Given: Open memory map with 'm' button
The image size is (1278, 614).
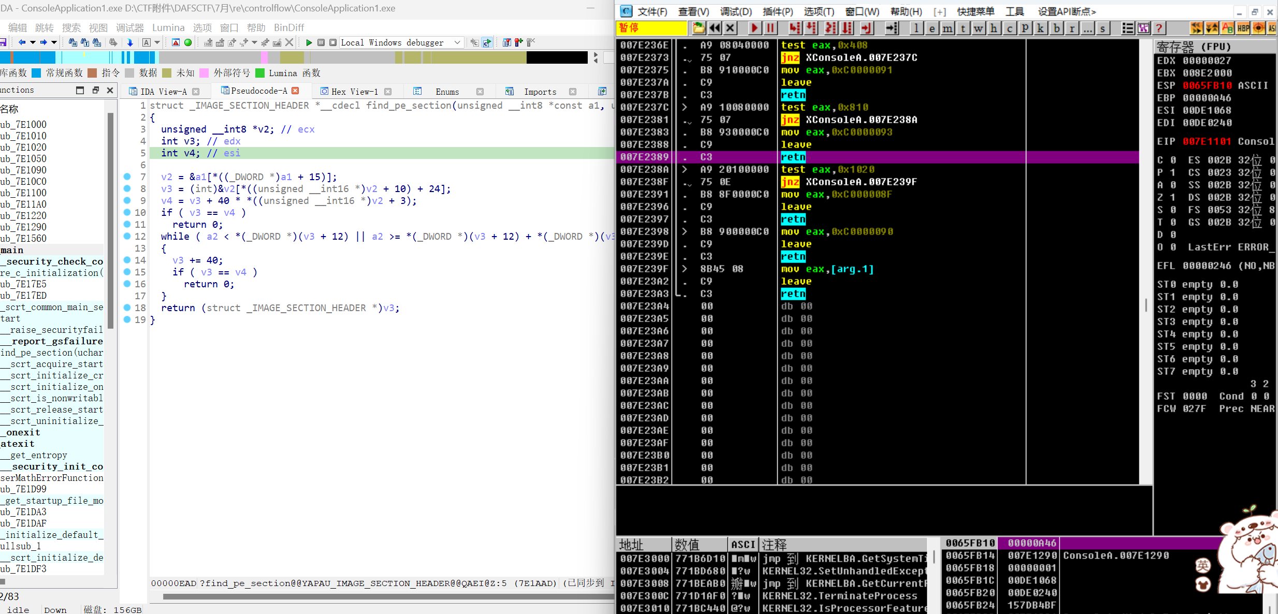Looking at the screenshot, I should pos(948,28).
